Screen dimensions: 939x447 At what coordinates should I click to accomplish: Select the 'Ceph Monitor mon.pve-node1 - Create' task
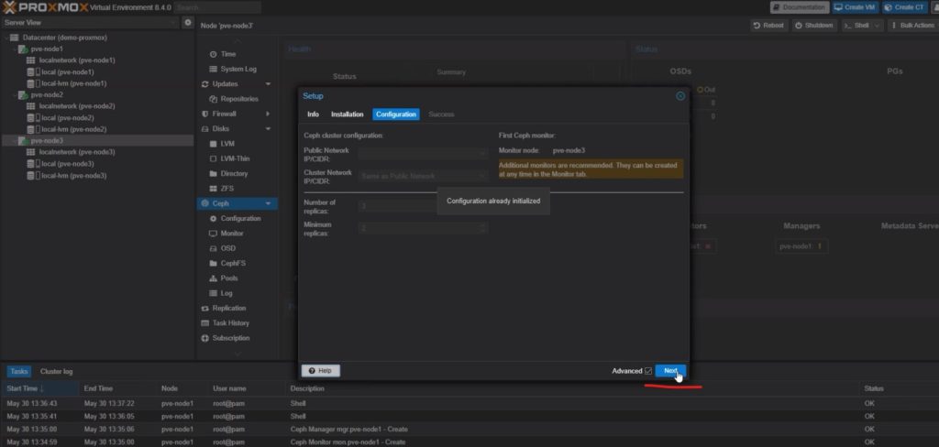tap(469, 442)
